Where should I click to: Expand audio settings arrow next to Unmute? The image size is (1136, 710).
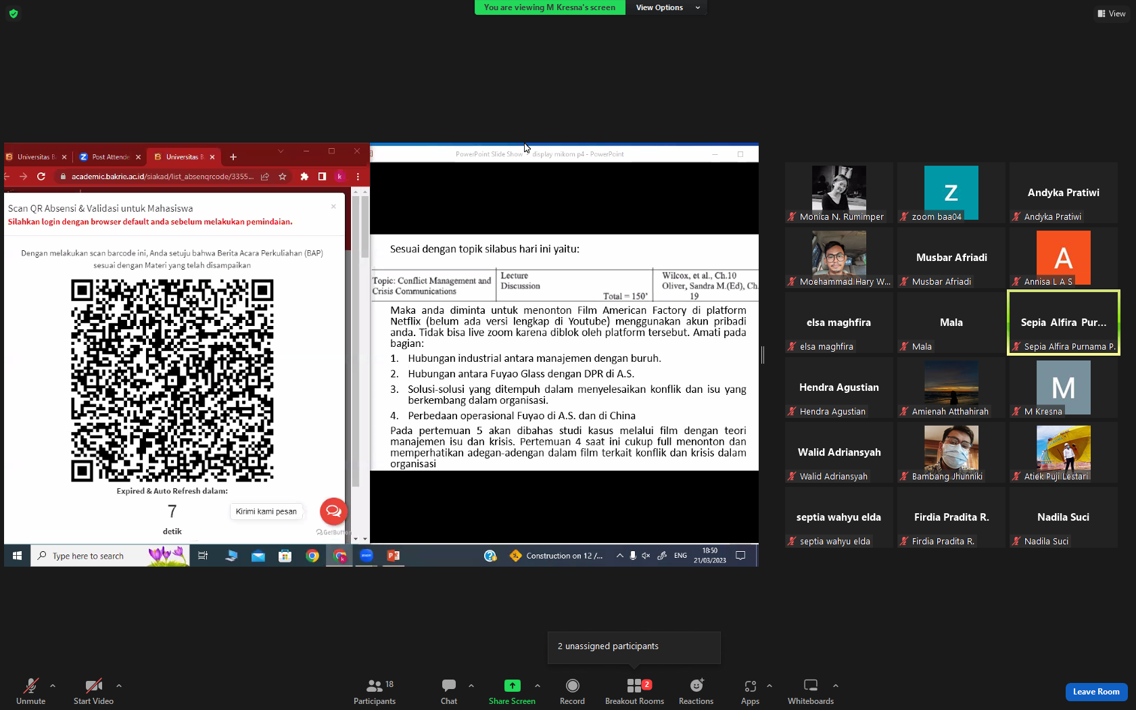pos(53,686)
